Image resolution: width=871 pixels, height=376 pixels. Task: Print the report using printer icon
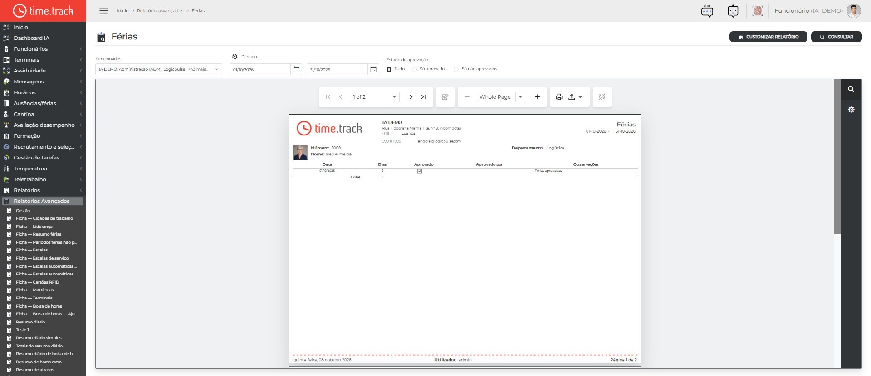[559, 97]
